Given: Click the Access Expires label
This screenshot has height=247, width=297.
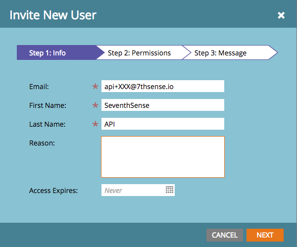Looking at the screenshot, I should tap(53, 191).
